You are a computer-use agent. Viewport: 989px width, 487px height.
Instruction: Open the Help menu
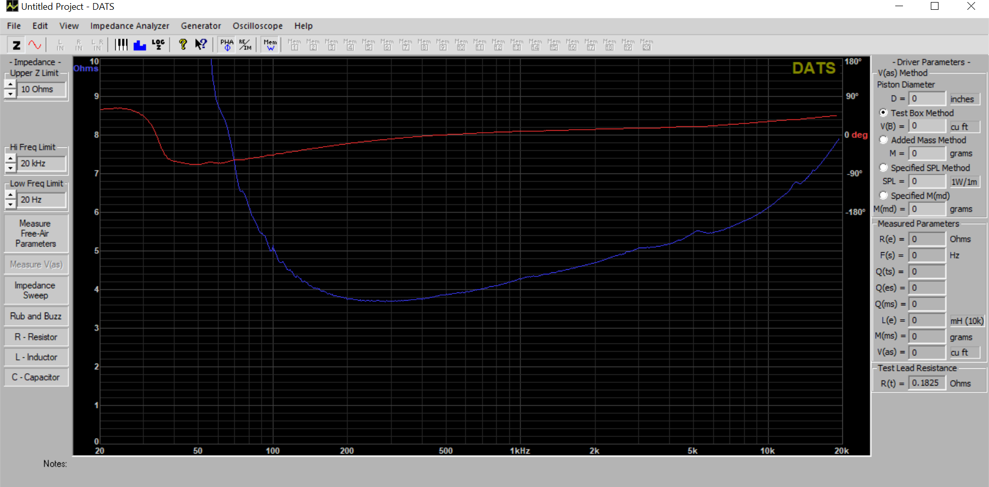pos(303,26)
